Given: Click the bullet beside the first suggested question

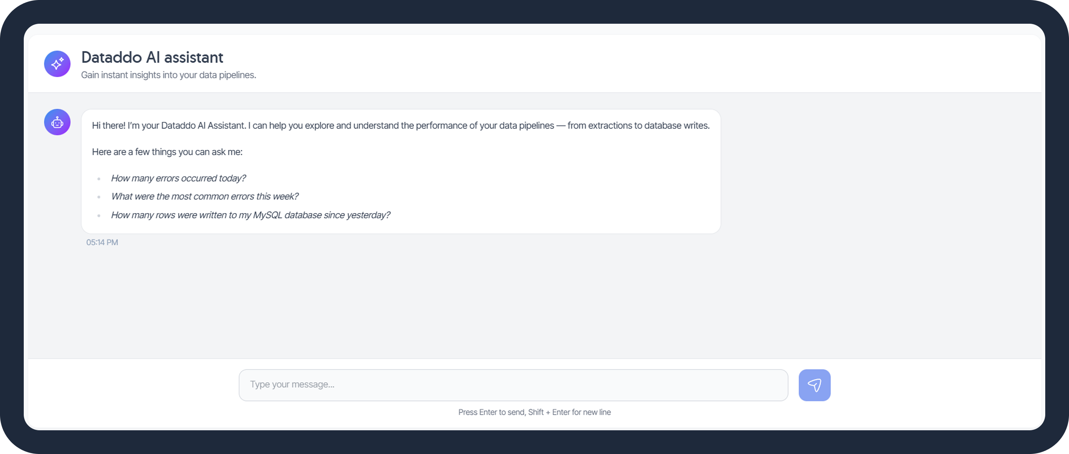Looking at the screenshot, I should point(99,178).
